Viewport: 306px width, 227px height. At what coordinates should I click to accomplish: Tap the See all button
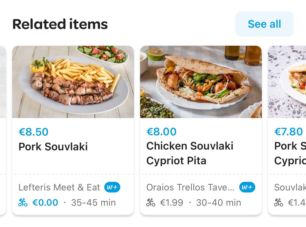[264, 24]
